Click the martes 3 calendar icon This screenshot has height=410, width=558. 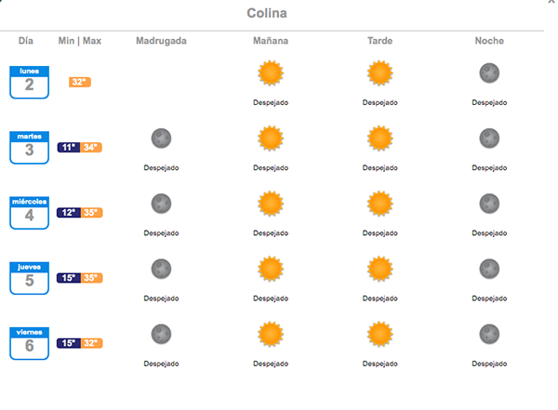29,148
